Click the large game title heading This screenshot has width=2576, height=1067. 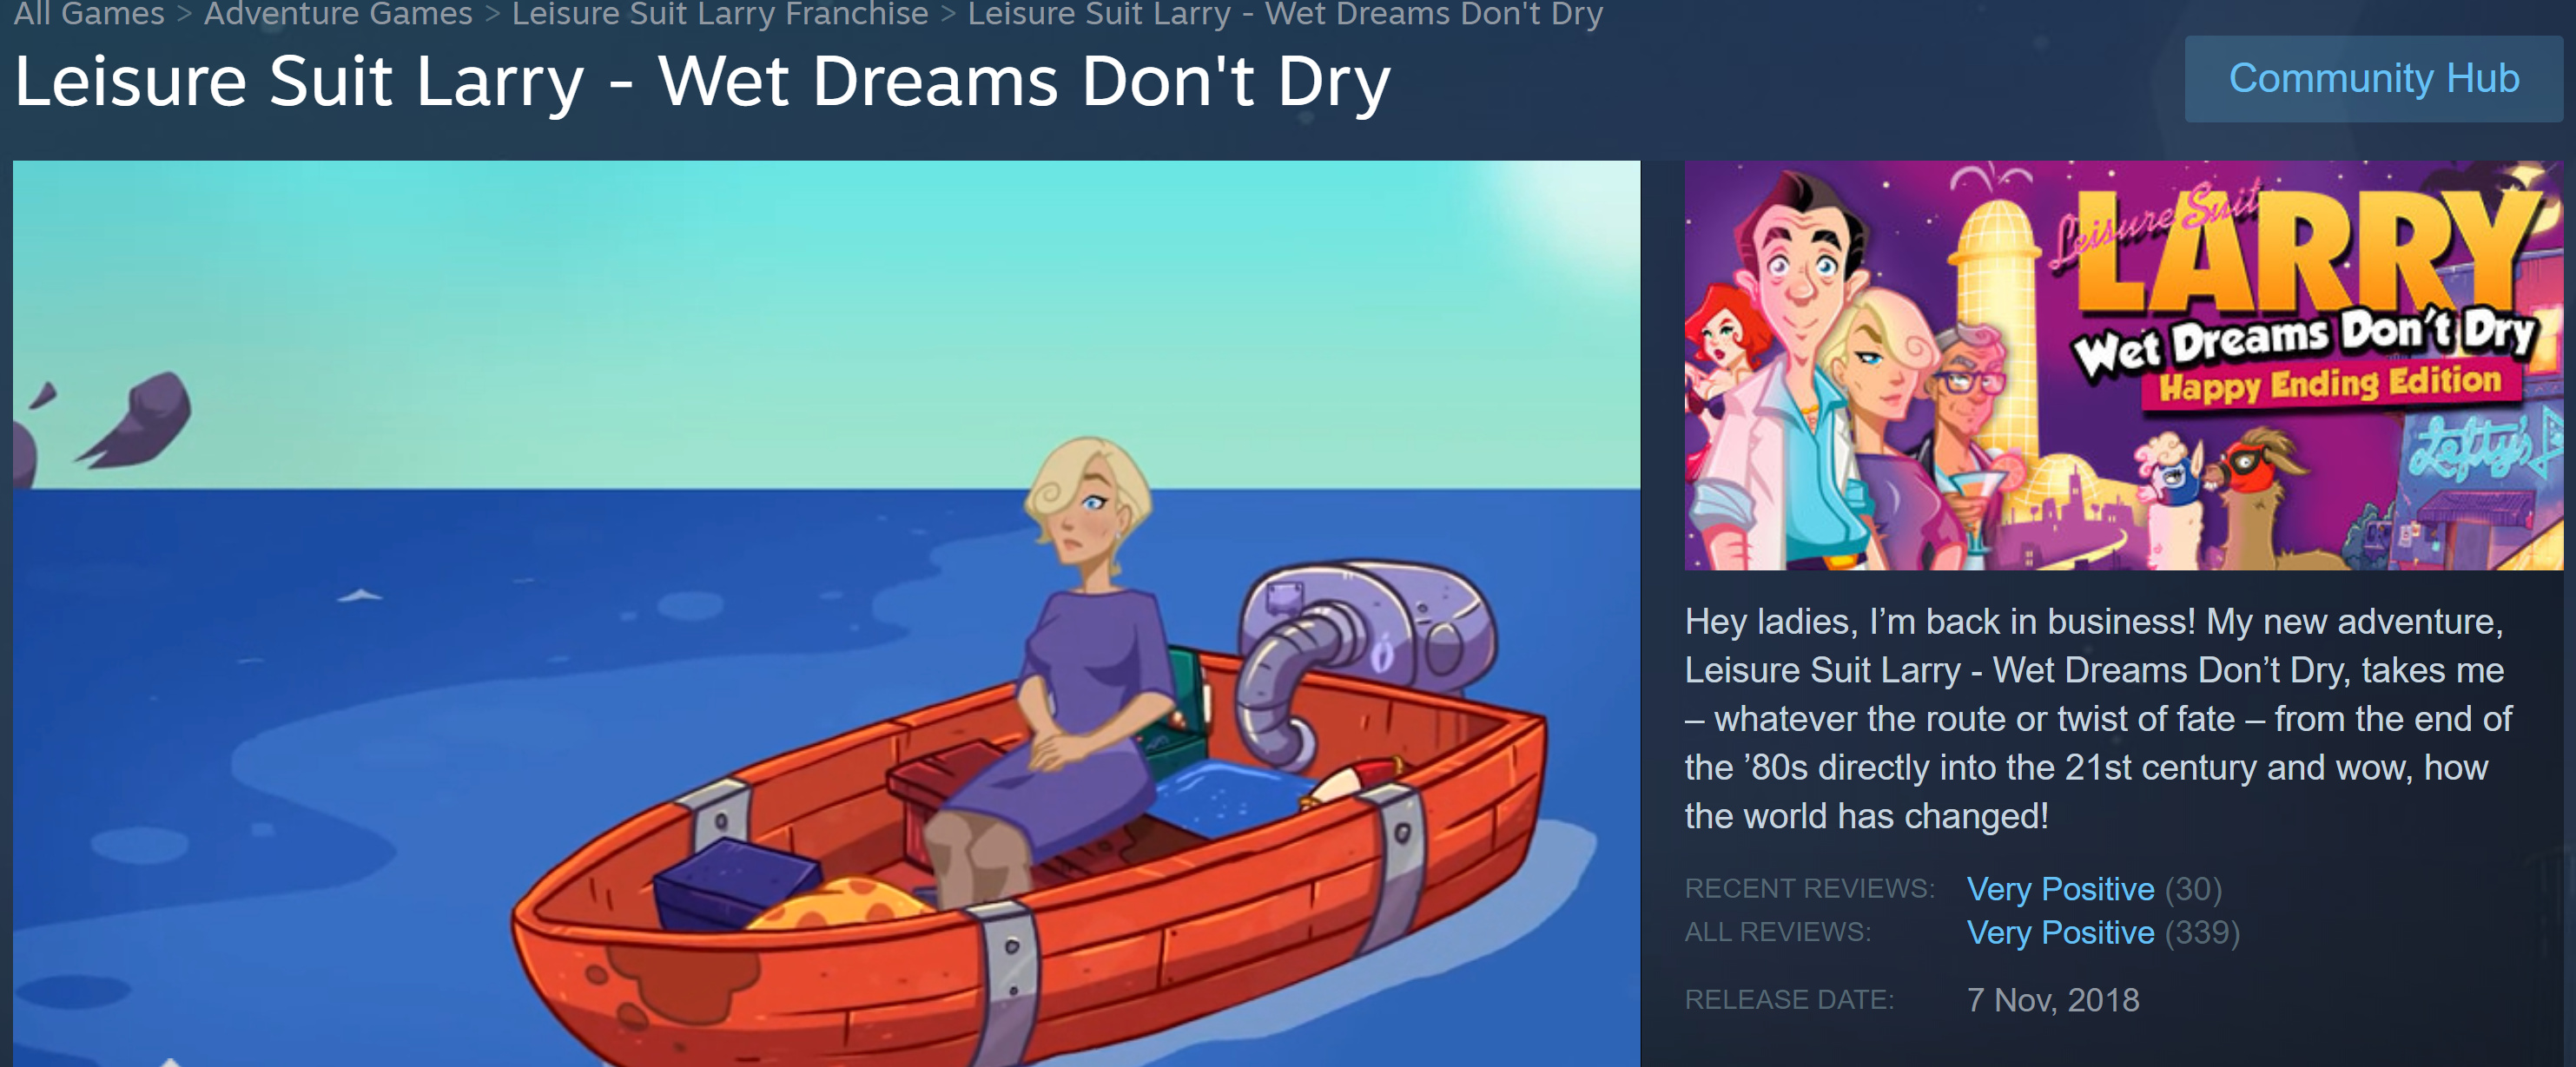click(x=702, y=82)
